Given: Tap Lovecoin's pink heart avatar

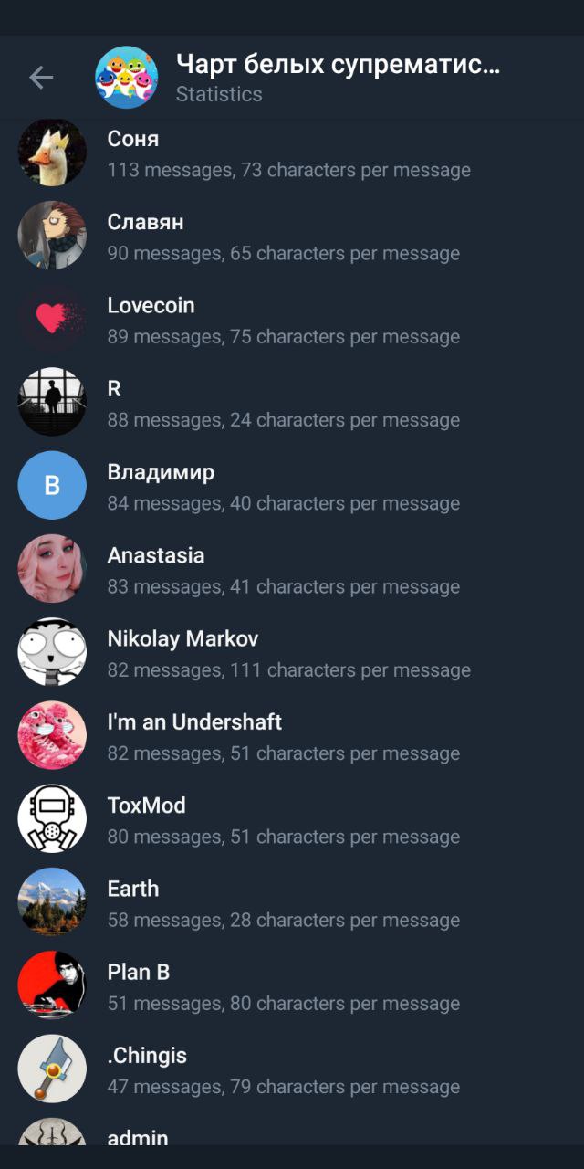Looking at the screenshot, I should [52, 319].
